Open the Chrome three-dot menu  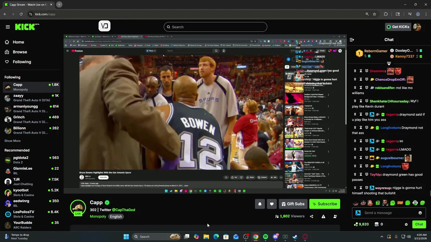point(426,14)
